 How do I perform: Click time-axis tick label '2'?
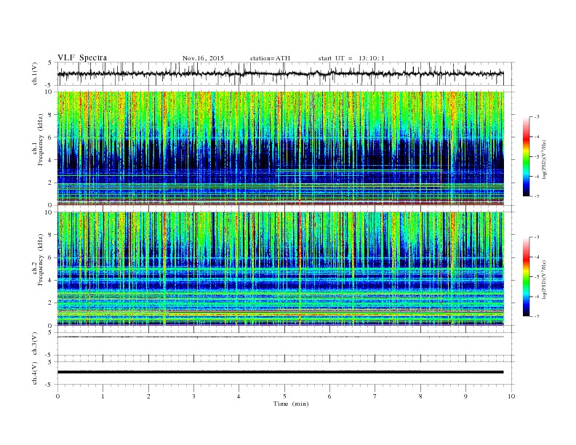148,396
